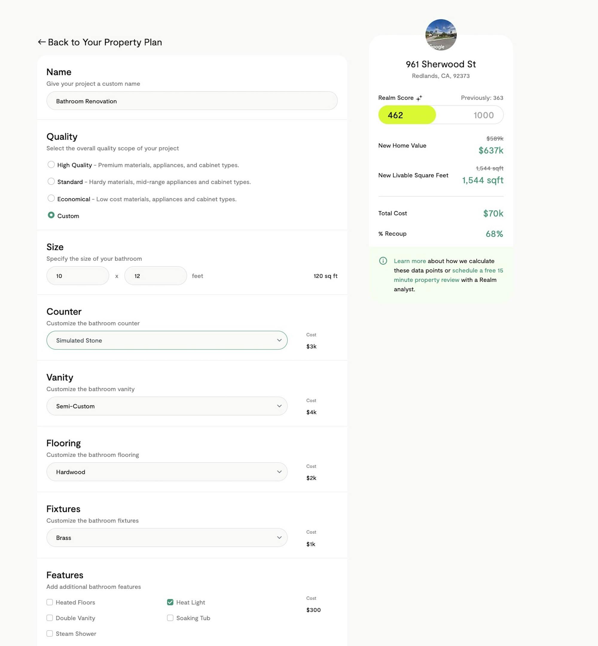Select the High Quality radio option
Screen dimensions: 598x646
[x=51, y=164]
